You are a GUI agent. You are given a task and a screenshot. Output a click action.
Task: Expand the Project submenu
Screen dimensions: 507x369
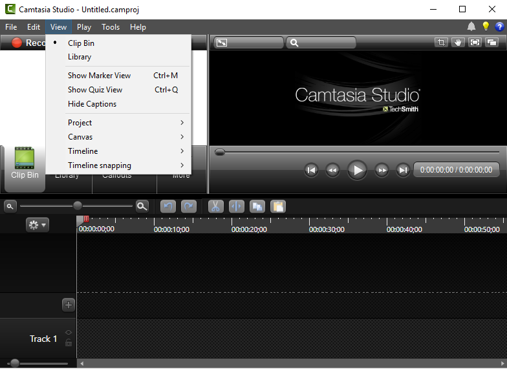point(119,123)
